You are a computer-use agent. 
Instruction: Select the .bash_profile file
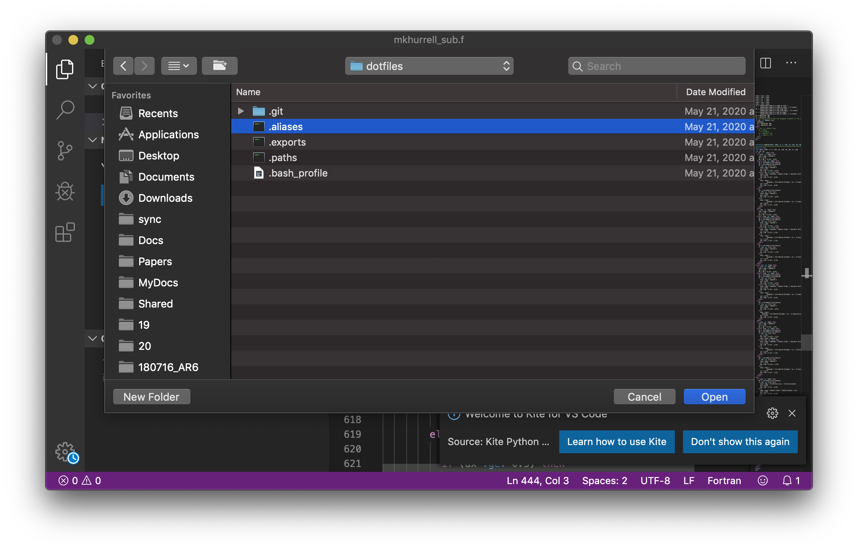298,173
